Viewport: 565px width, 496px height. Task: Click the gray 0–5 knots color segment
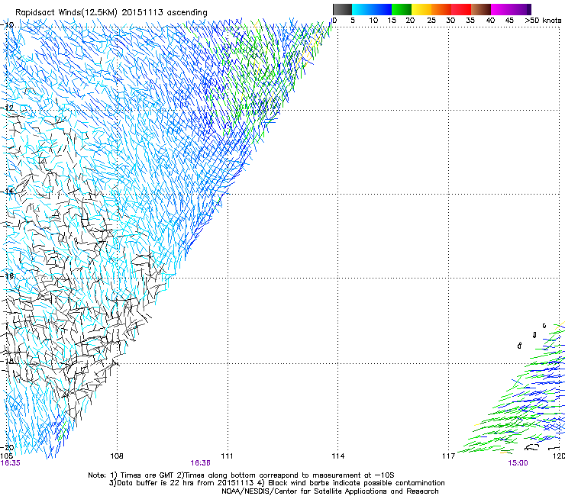(342, 9)
